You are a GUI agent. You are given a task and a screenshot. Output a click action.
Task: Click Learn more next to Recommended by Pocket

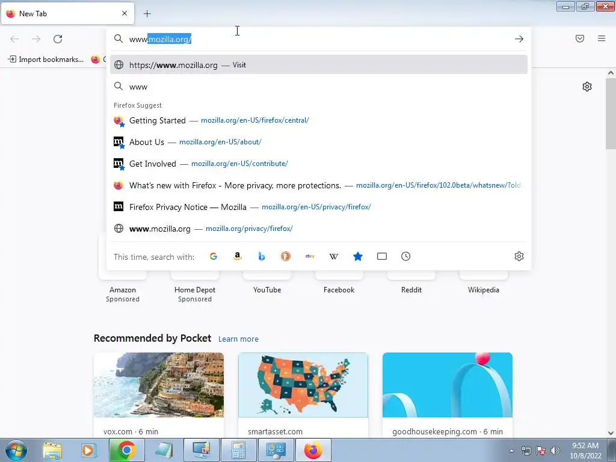point(238,339)
